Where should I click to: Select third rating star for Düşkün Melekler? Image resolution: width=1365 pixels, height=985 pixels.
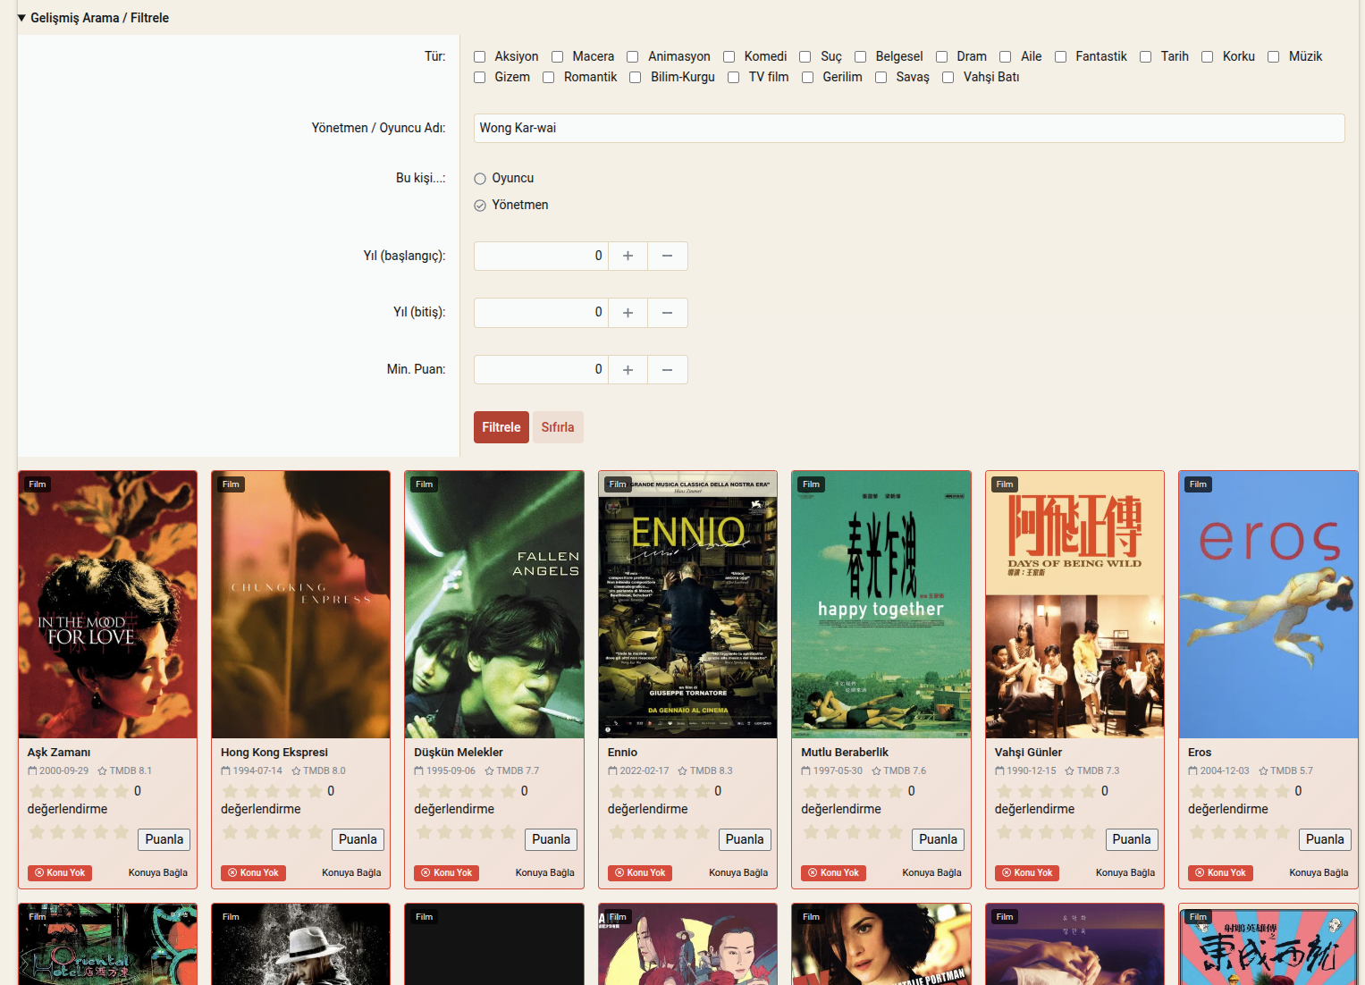pos(467,832)
